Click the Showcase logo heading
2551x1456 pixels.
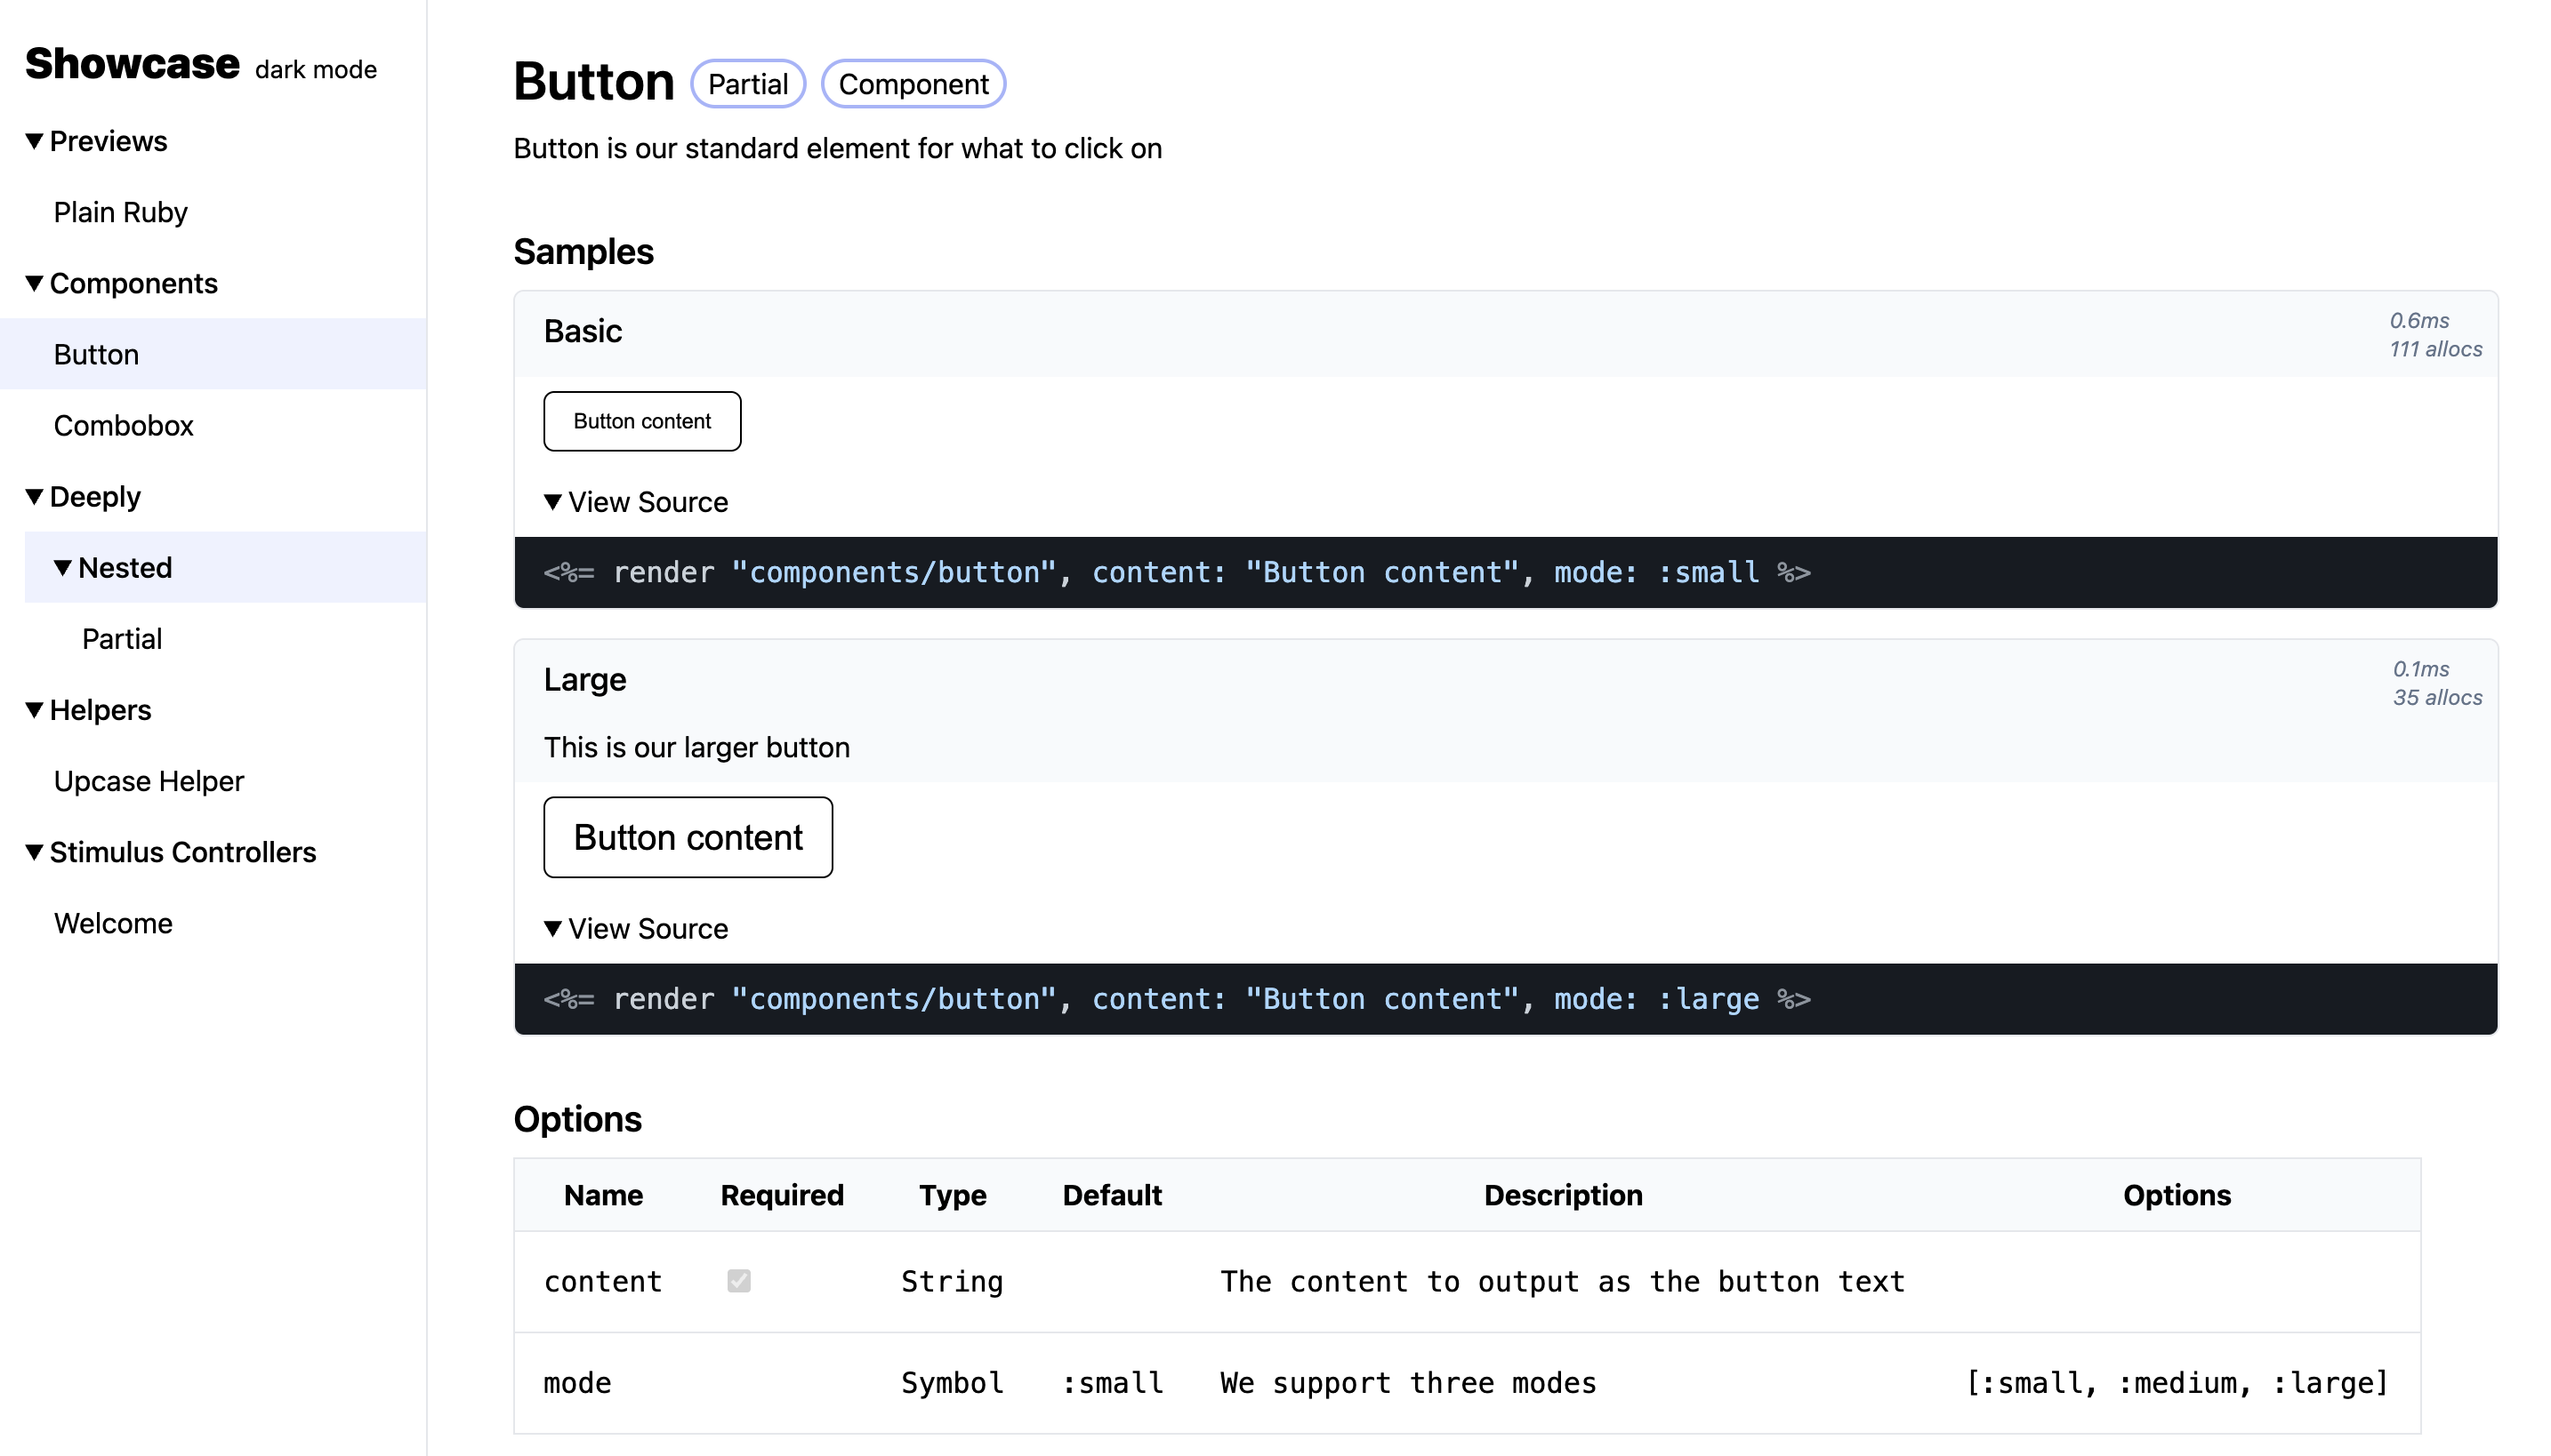tap(132, 63)
